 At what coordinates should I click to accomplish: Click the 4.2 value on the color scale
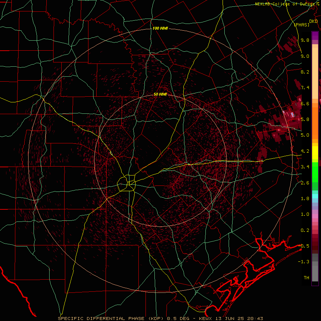305,151
